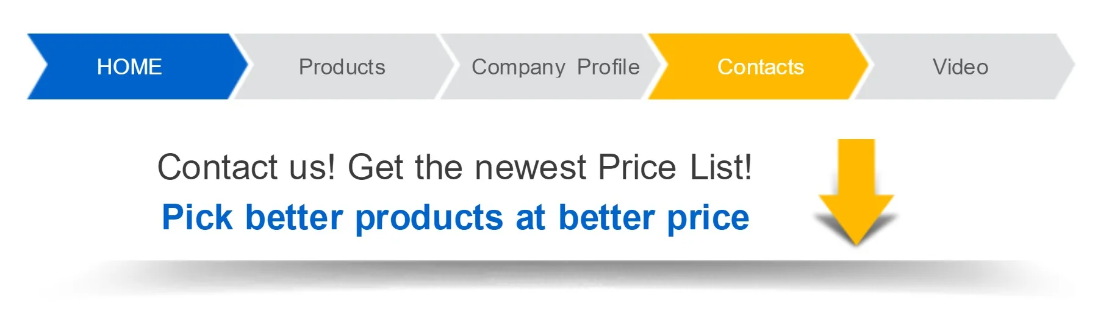Switch to the Video tab
Image resolution: width=1098 pixels, height=322 pixels.
pyautogui.click(x=960, y=66)
